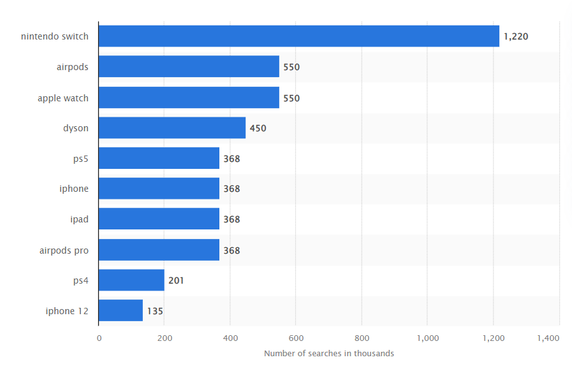Viewport: 572px width, 376px height.
Task: Click the 1,220 value label
Action: [x=516, y=36]
